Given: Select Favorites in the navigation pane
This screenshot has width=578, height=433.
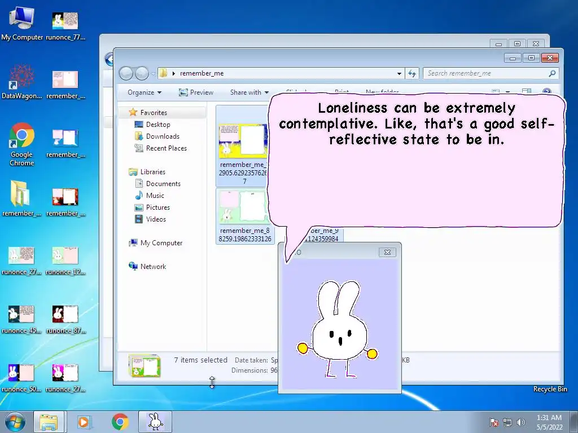Looking at the screenshot, I should 154,112.
